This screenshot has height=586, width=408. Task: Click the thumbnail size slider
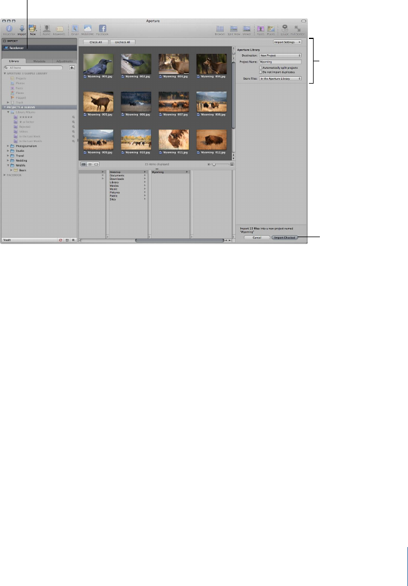[220, 164]
